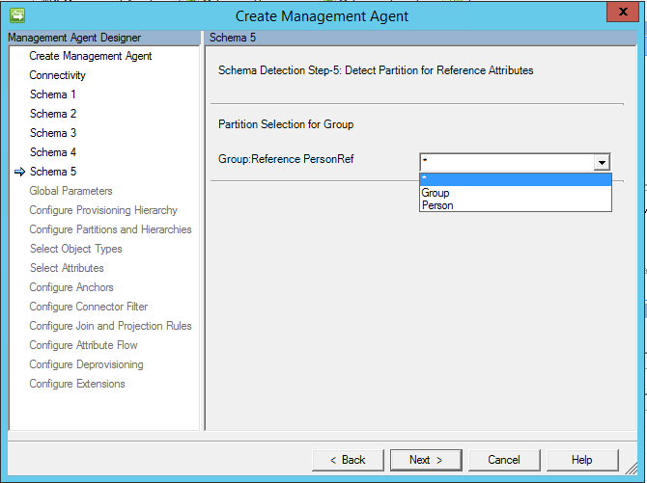This screenshot has height=483, width=647.
Task: Choose Person from the partition dropdown list
Action: coord(516,205)
